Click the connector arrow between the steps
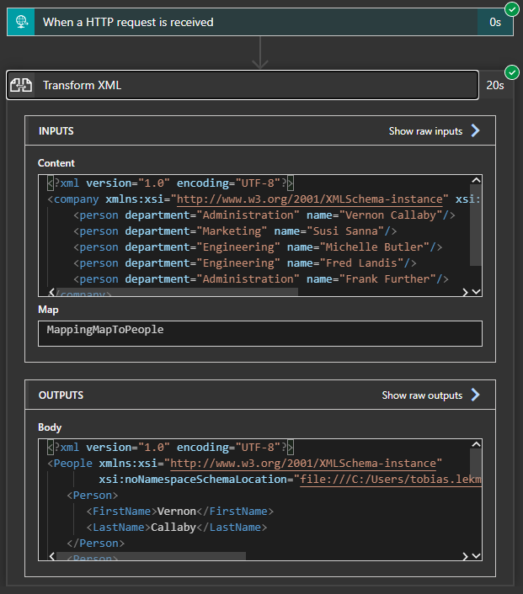The height and width of the screenshot is (594, 523). (260, 53)
